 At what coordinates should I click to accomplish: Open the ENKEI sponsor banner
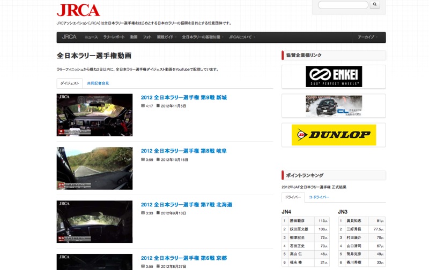click(334, 76)
